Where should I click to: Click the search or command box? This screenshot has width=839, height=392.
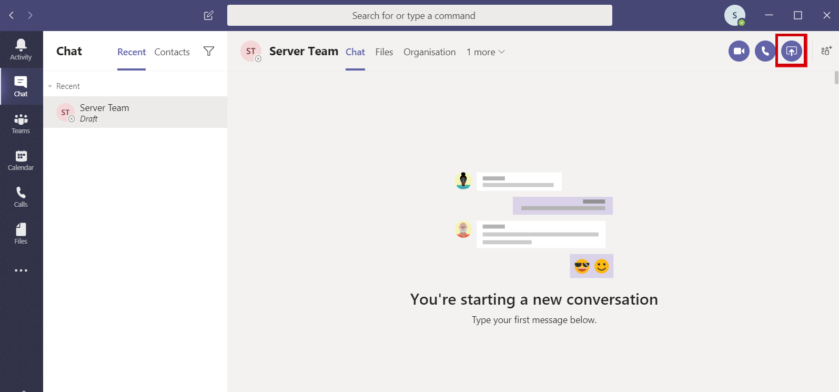point(419,15)
